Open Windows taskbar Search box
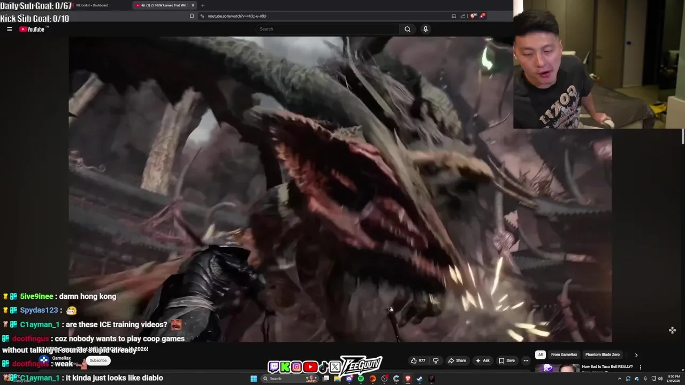Viewport: 685px width, 385px height. [x=290, y=379]
